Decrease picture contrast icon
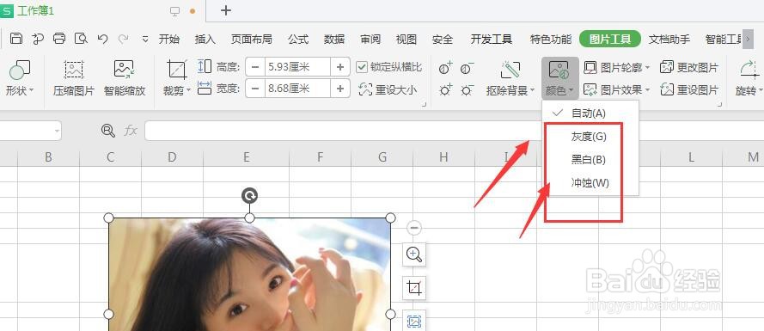764x331 pixels. tap(467, 68)
